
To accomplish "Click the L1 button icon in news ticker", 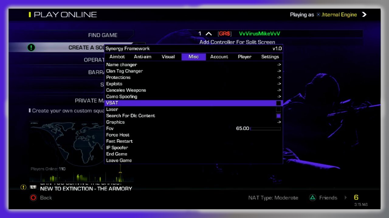I will point(33,187).
